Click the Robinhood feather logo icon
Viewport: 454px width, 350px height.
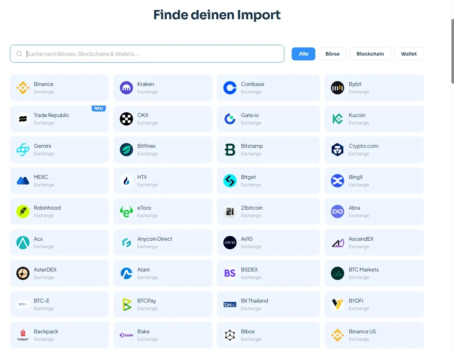(x=23, y=211)
